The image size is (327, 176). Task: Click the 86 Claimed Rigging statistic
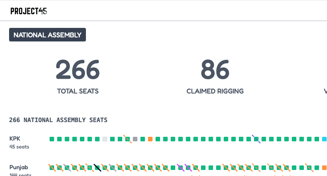click(x=215, y=76)
